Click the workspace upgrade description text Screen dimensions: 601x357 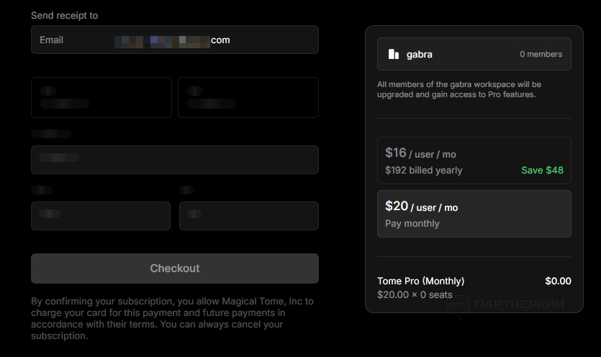pos(458,89)
